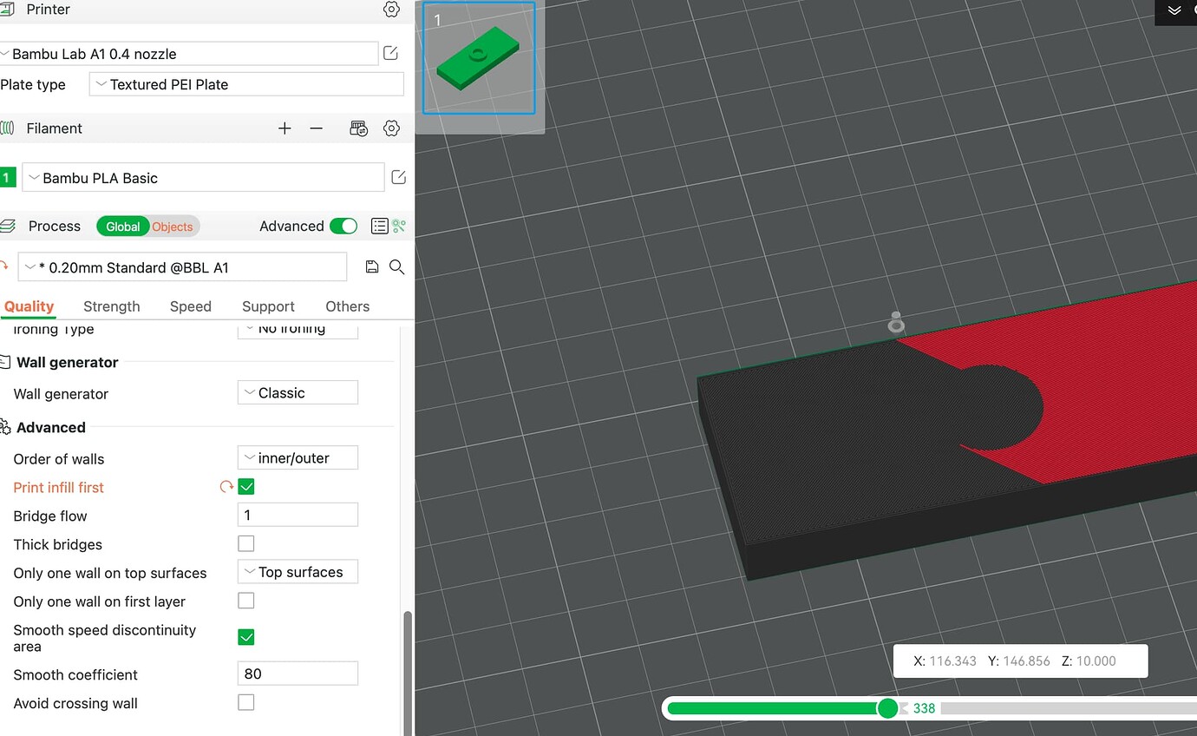Screen dimensions: 1197x736
Task: Edit the Bambu PLA Basic filament preset
Action: 398,177
